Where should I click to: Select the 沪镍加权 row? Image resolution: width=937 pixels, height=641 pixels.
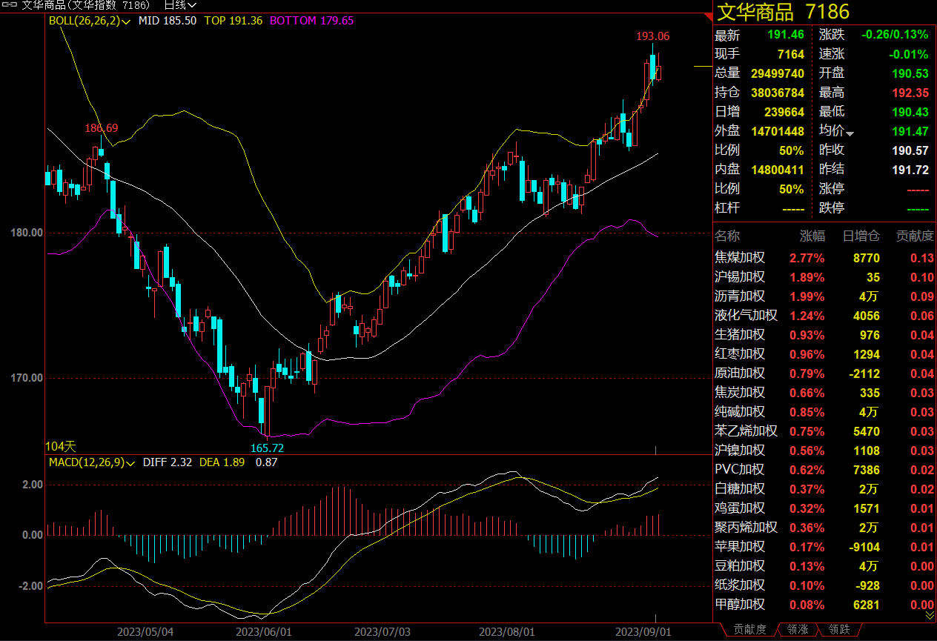pyautogui.click(x=824, y=451)
